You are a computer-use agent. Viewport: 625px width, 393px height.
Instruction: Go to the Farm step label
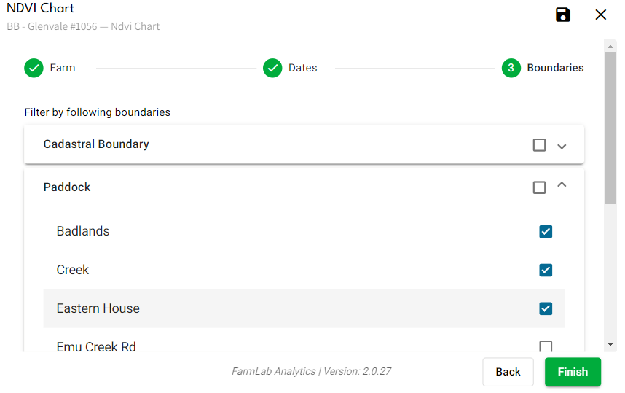coord(63,68)
